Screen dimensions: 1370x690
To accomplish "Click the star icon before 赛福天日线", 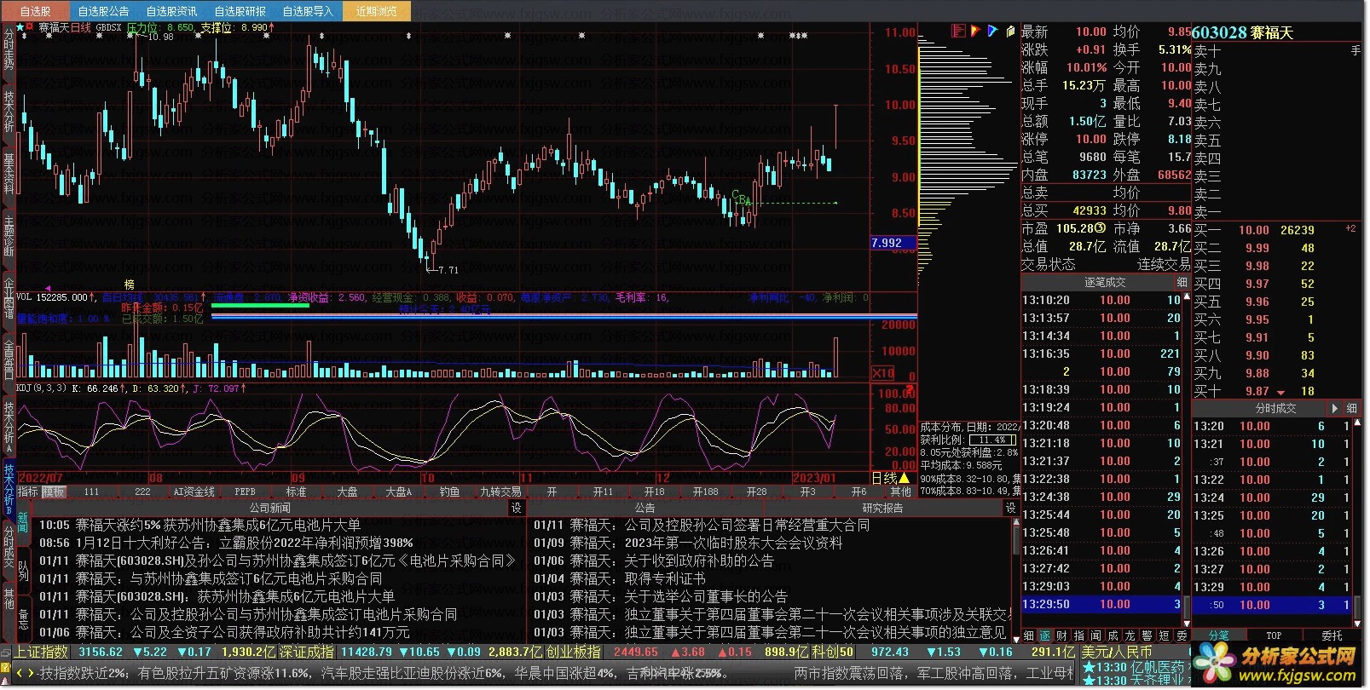I will 21,27.
